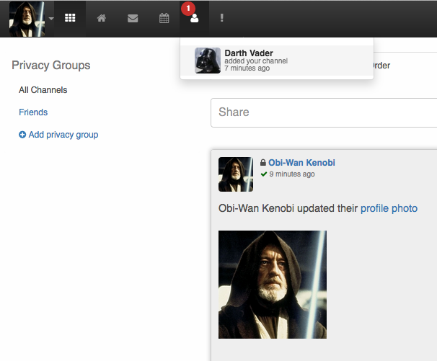The image size is (437, 361).
Task: Open Obi-Wan avatar menu in navbar
Action: tap(27, 18)
